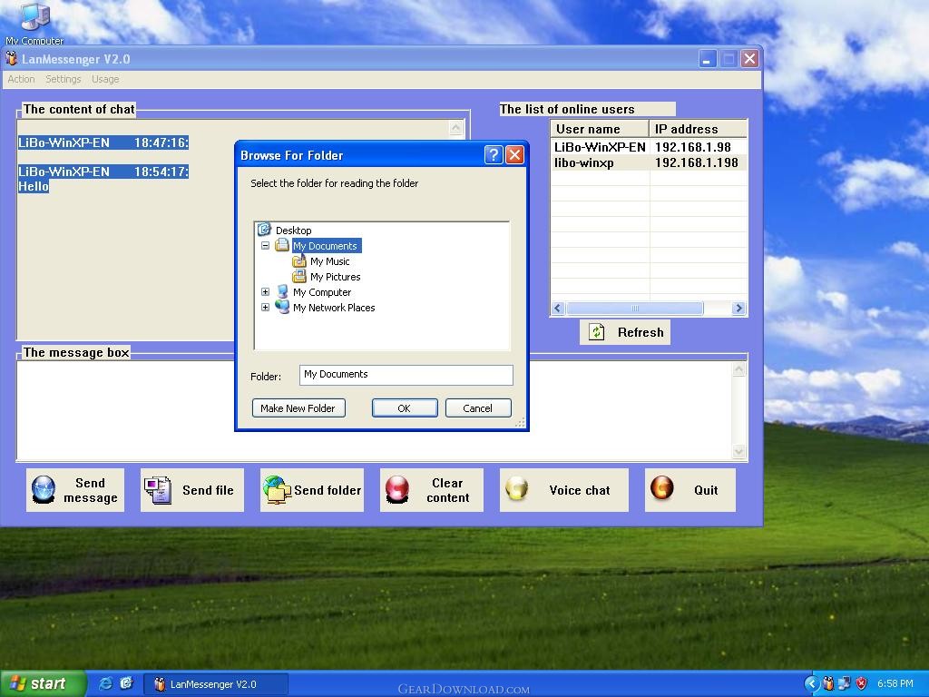Click the Folder name input field
The width and height of the screenshot is (929, 697).
point(406,375)
